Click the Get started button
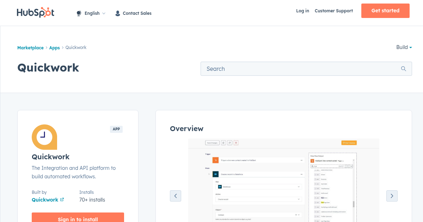 click(x=385, y=11)
